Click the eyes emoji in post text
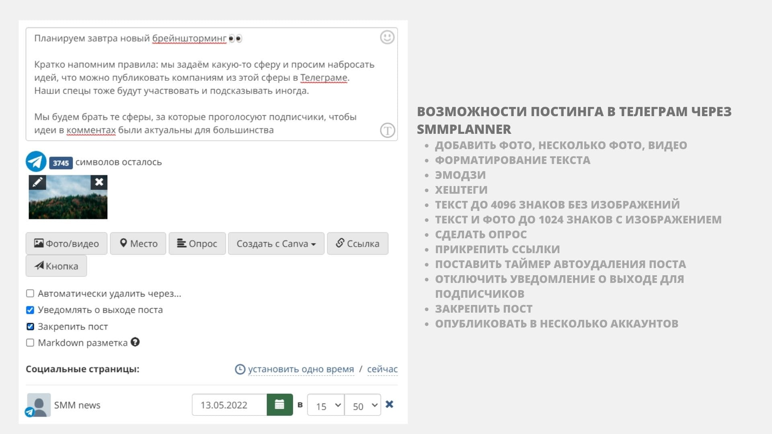The image size is (772, 434). tap(235, 39)
